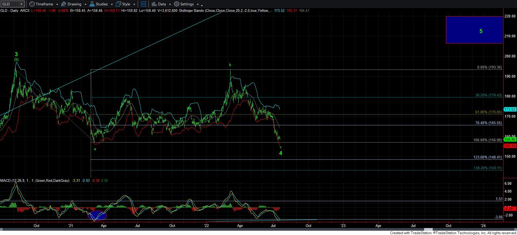Image resolution: width=517 pixels, height=235 pixels.
Task: Click the blue ellipse on MACD
Action: [97, 216]
